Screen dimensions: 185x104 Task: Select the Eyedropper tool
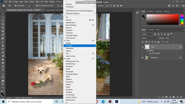3,35
